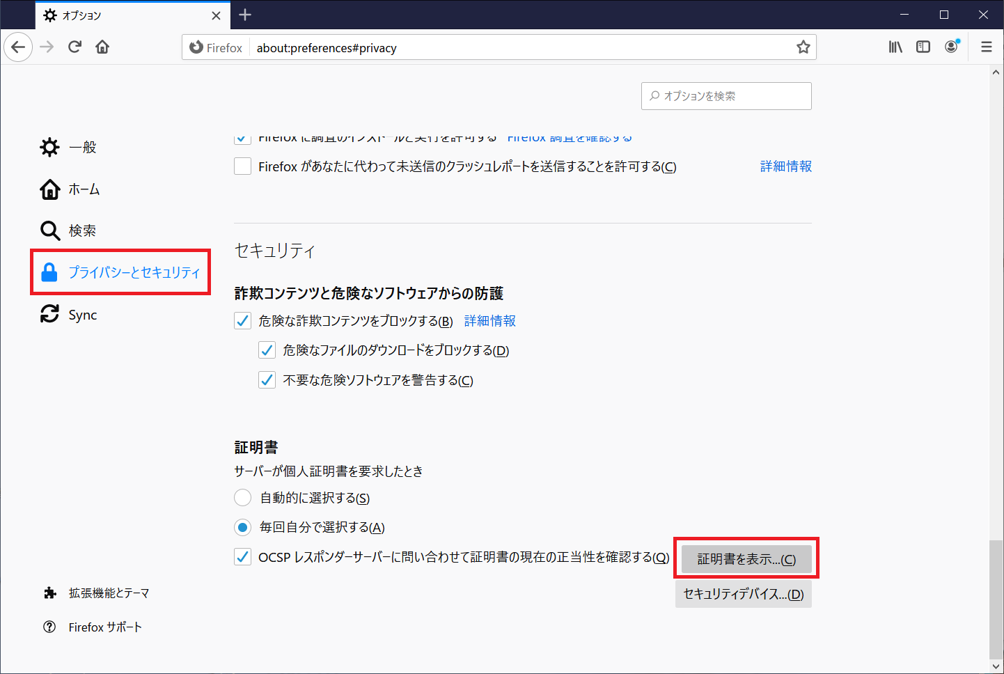This screenshot has height=674, width=1004.
Task: Enable sending unsent crash reports checkbox
Action: coord(243,166)
